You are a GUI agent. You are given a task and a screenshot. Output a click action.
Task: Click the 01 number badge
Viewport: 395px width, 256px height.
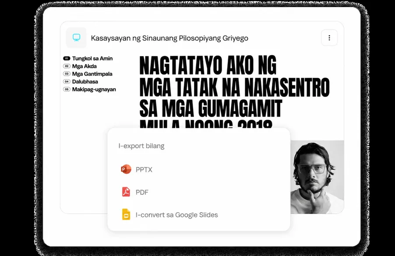tap(67, 58)
